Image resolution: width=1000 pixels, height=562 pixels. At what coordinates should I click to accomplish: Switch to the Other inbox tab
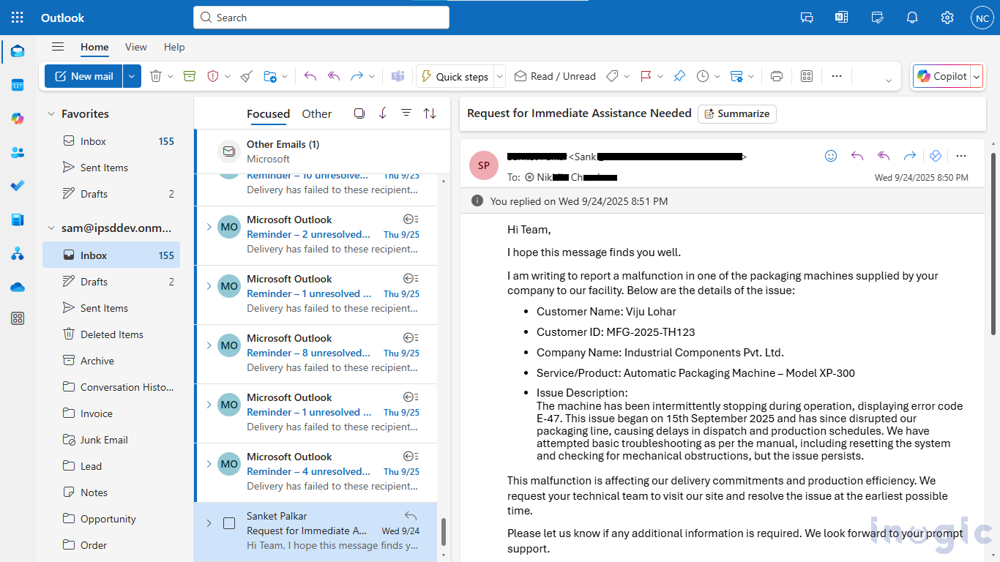coord(316,114)
